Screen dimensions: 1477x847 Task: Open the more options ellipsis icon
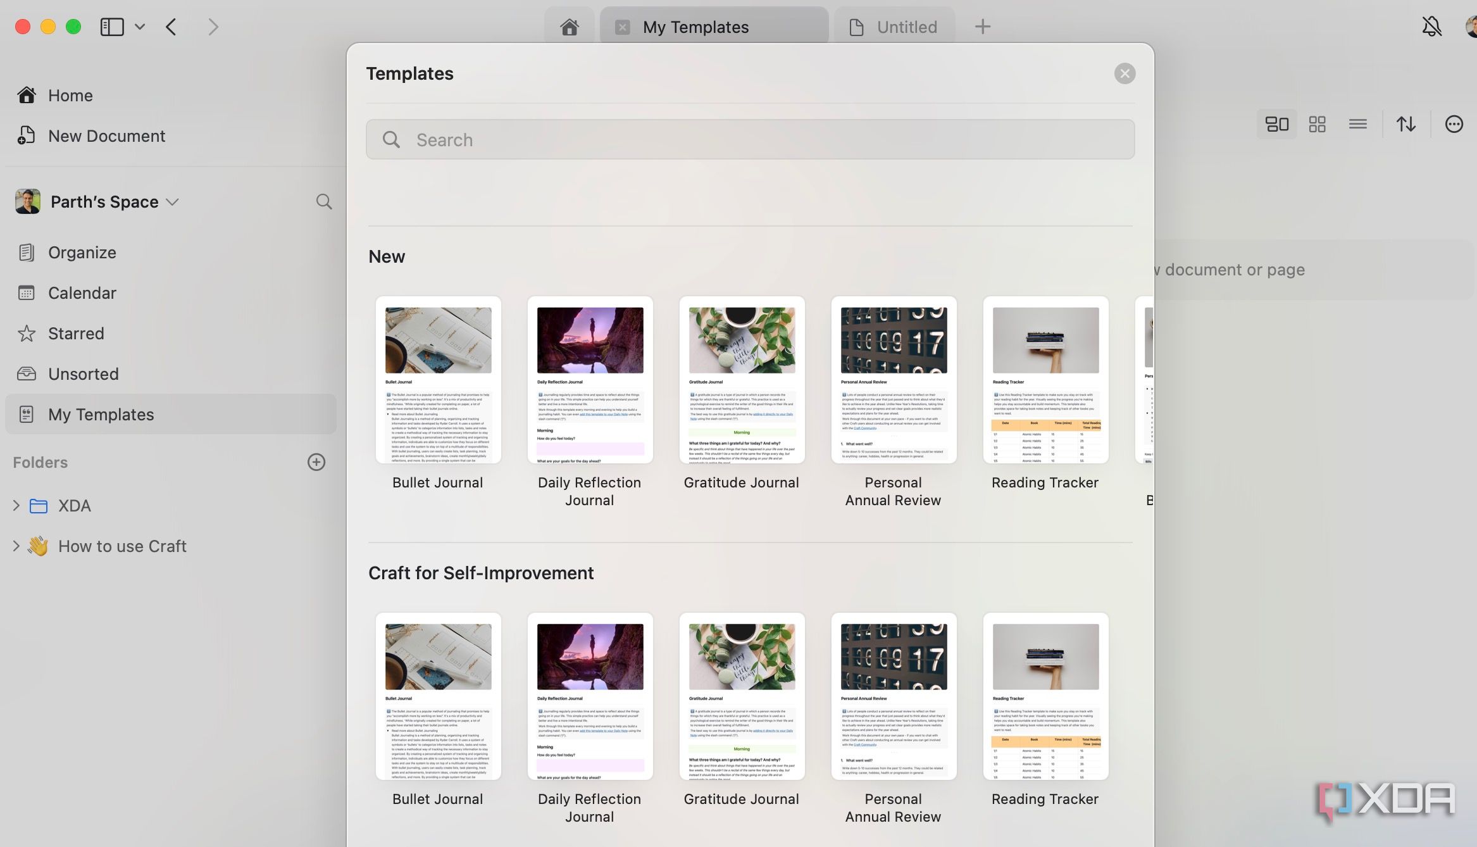pos(1454,124)
